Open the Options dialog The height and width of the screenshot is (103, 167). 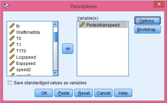[x=148, y=20]
